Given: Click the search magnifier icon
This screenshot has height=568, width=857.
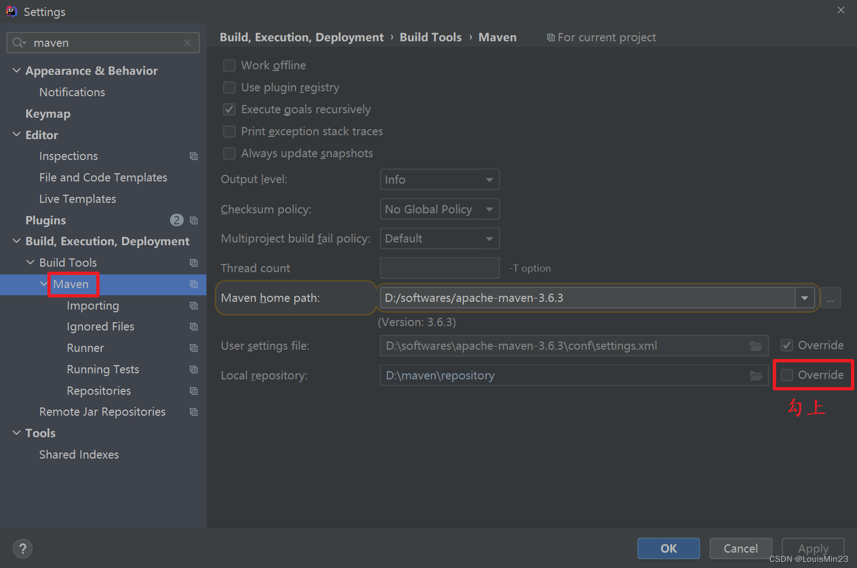Looking at the screenshot, I should (19, 42).
